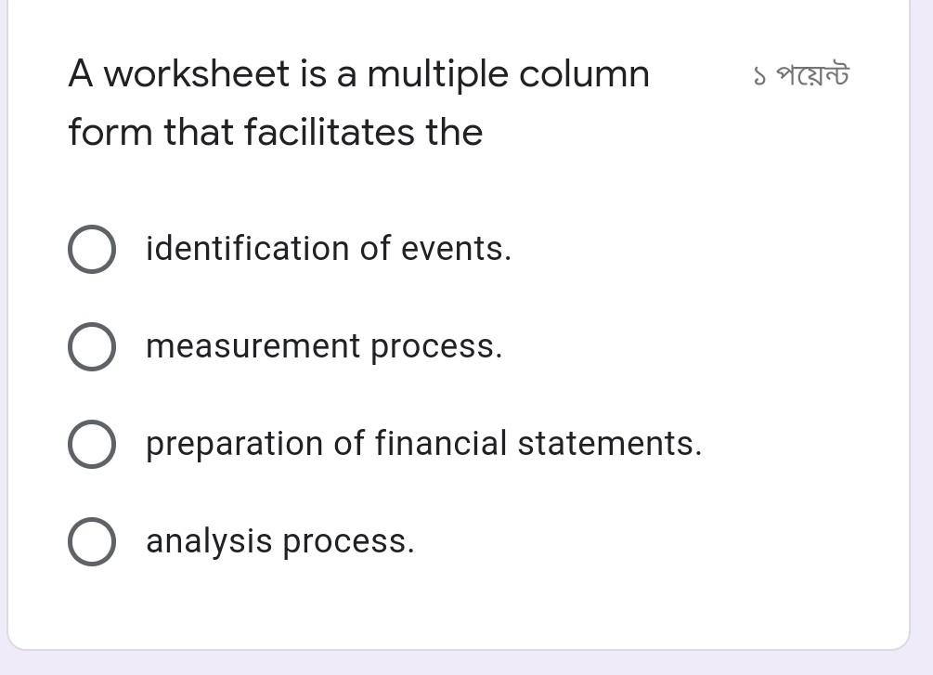Click the circle before "preparation of financial statements."

[91, 443]
